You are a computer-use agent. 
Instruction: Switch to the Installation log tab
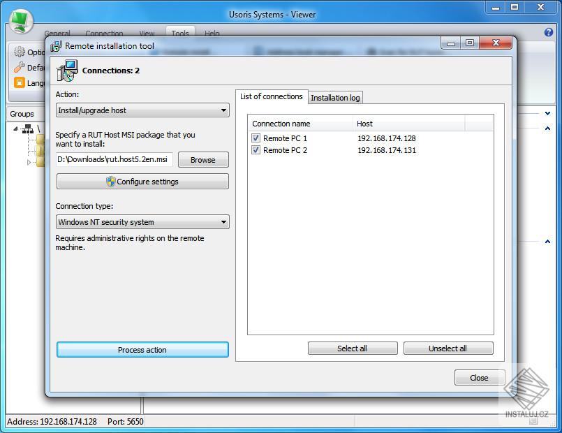335,97
